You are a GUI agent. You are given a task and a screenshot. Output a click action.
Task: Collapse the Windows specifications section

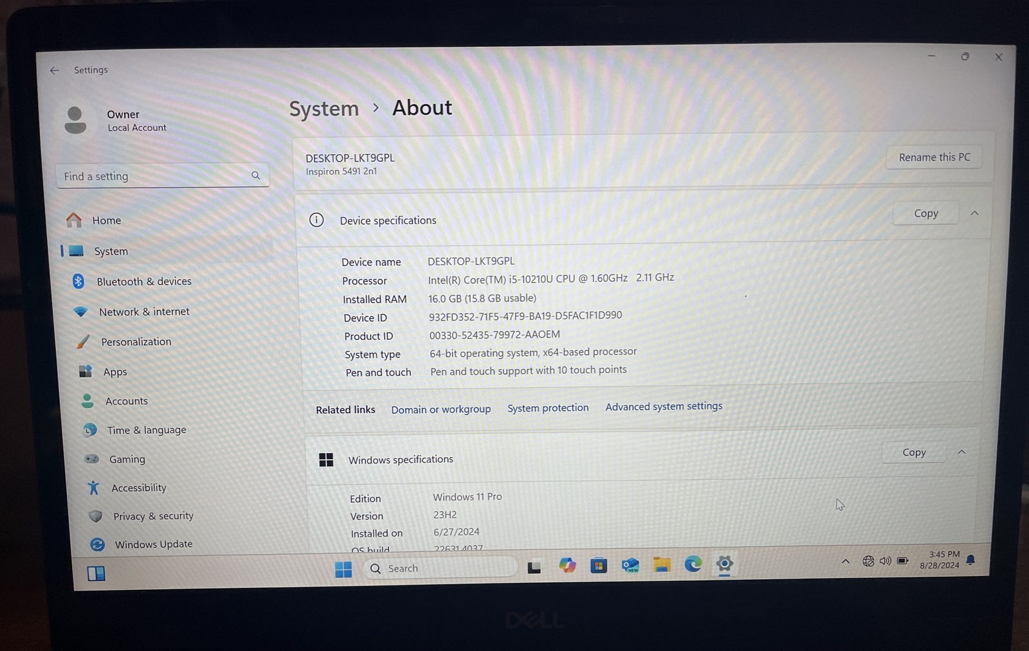tap(962, 452)
